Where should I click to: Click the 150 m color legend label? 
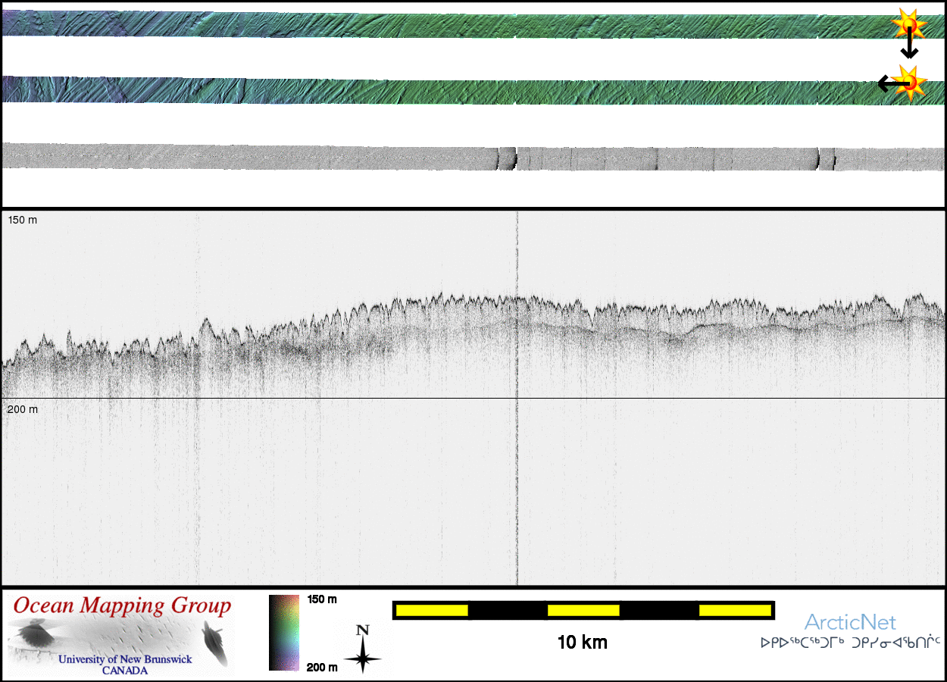pos(322,599)
